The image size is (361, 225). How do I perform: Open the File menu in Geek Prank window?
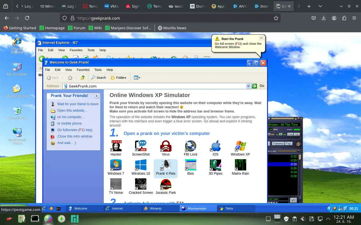48,70
